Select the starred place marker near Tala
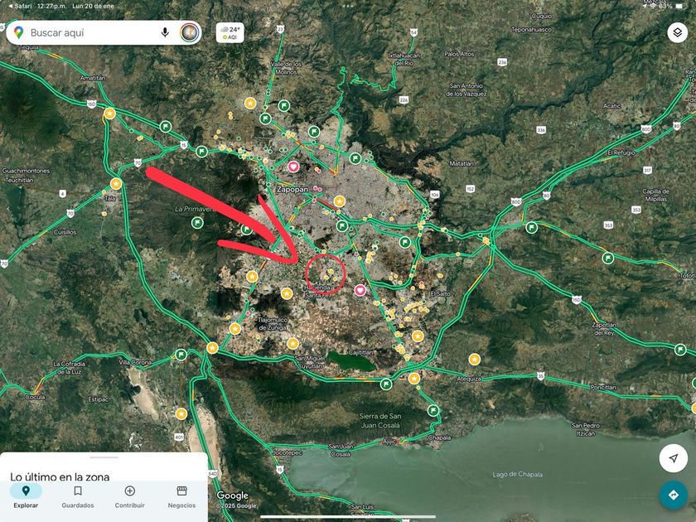This screenshot has width=696, height=522. [116, 183]
